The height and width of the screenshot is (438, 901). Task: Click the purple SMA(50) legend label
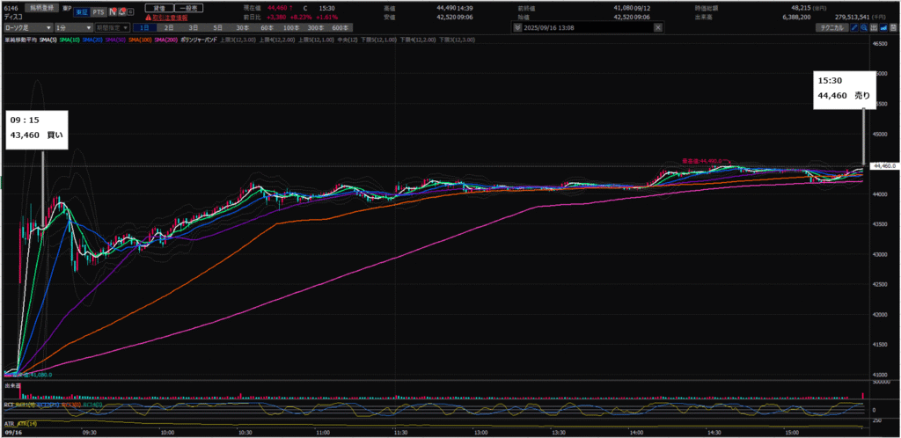pyautogui.click(x=115, y=40)
